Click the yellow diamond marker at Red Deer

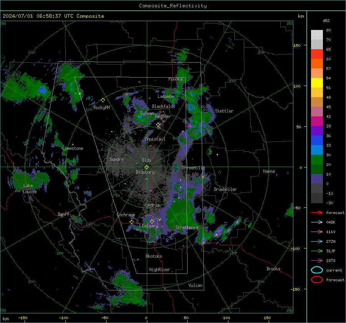158,125
